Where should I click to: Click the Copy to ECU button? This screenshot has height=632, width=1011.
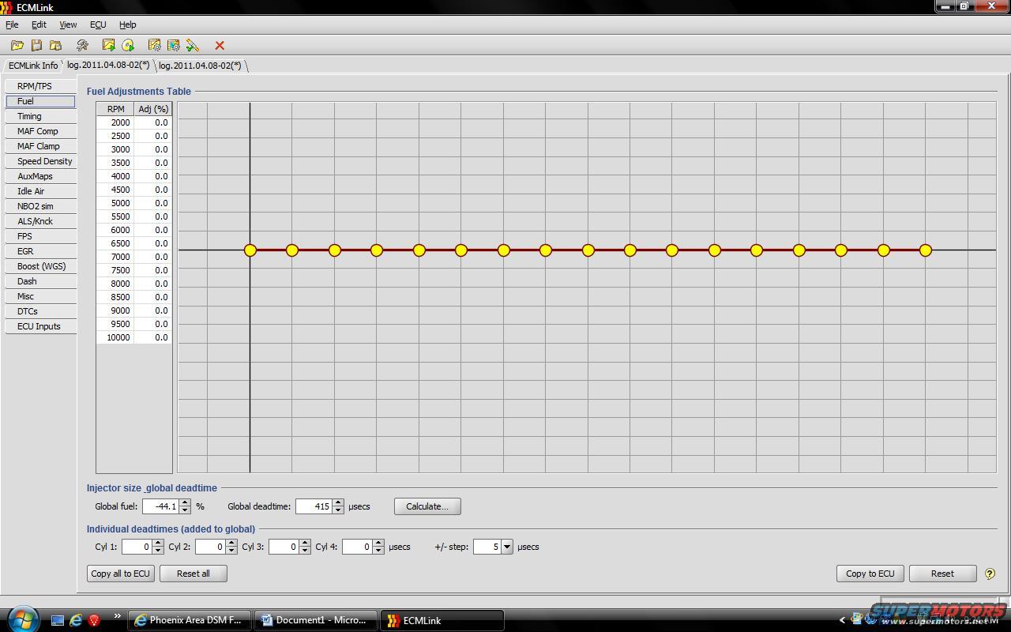click(870, 574)
